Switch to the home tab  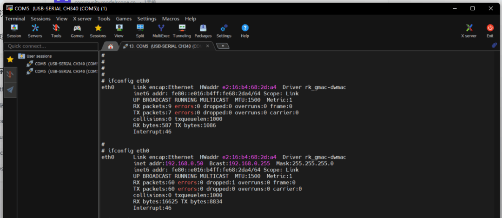pyautogui.click(x=110, y=46)
